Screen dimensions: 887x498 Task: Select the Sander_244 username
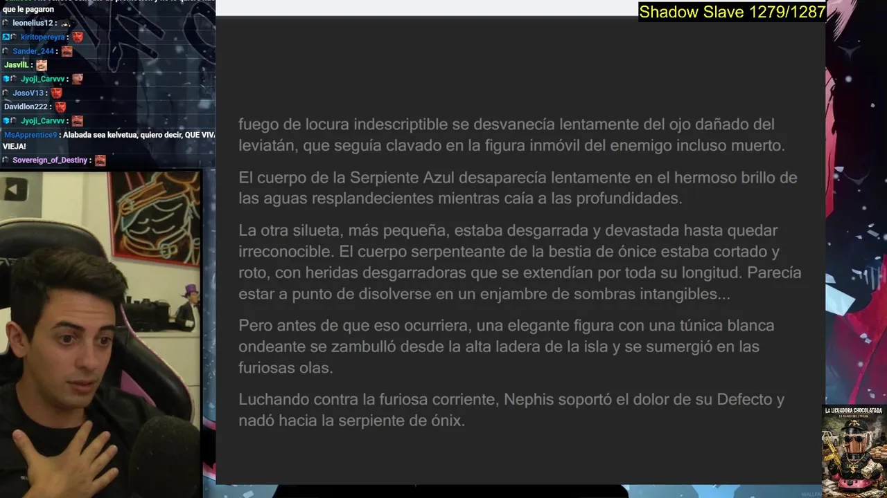[34, 51]
